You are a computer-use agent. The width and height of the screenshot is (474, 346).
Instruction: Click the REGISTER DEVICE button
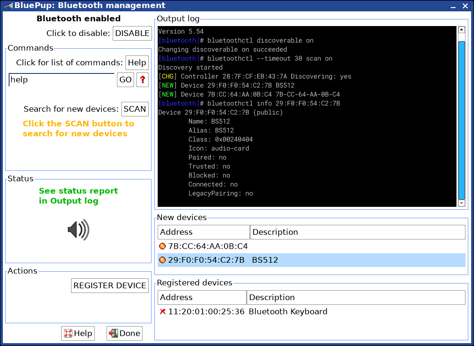pyautogui.click(x=110, y=285)
